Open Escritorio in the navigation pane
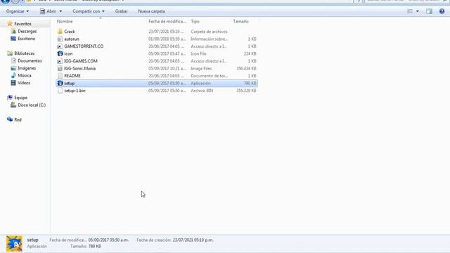The width and height of the screenshot is (450, 253). click(27, 39)
